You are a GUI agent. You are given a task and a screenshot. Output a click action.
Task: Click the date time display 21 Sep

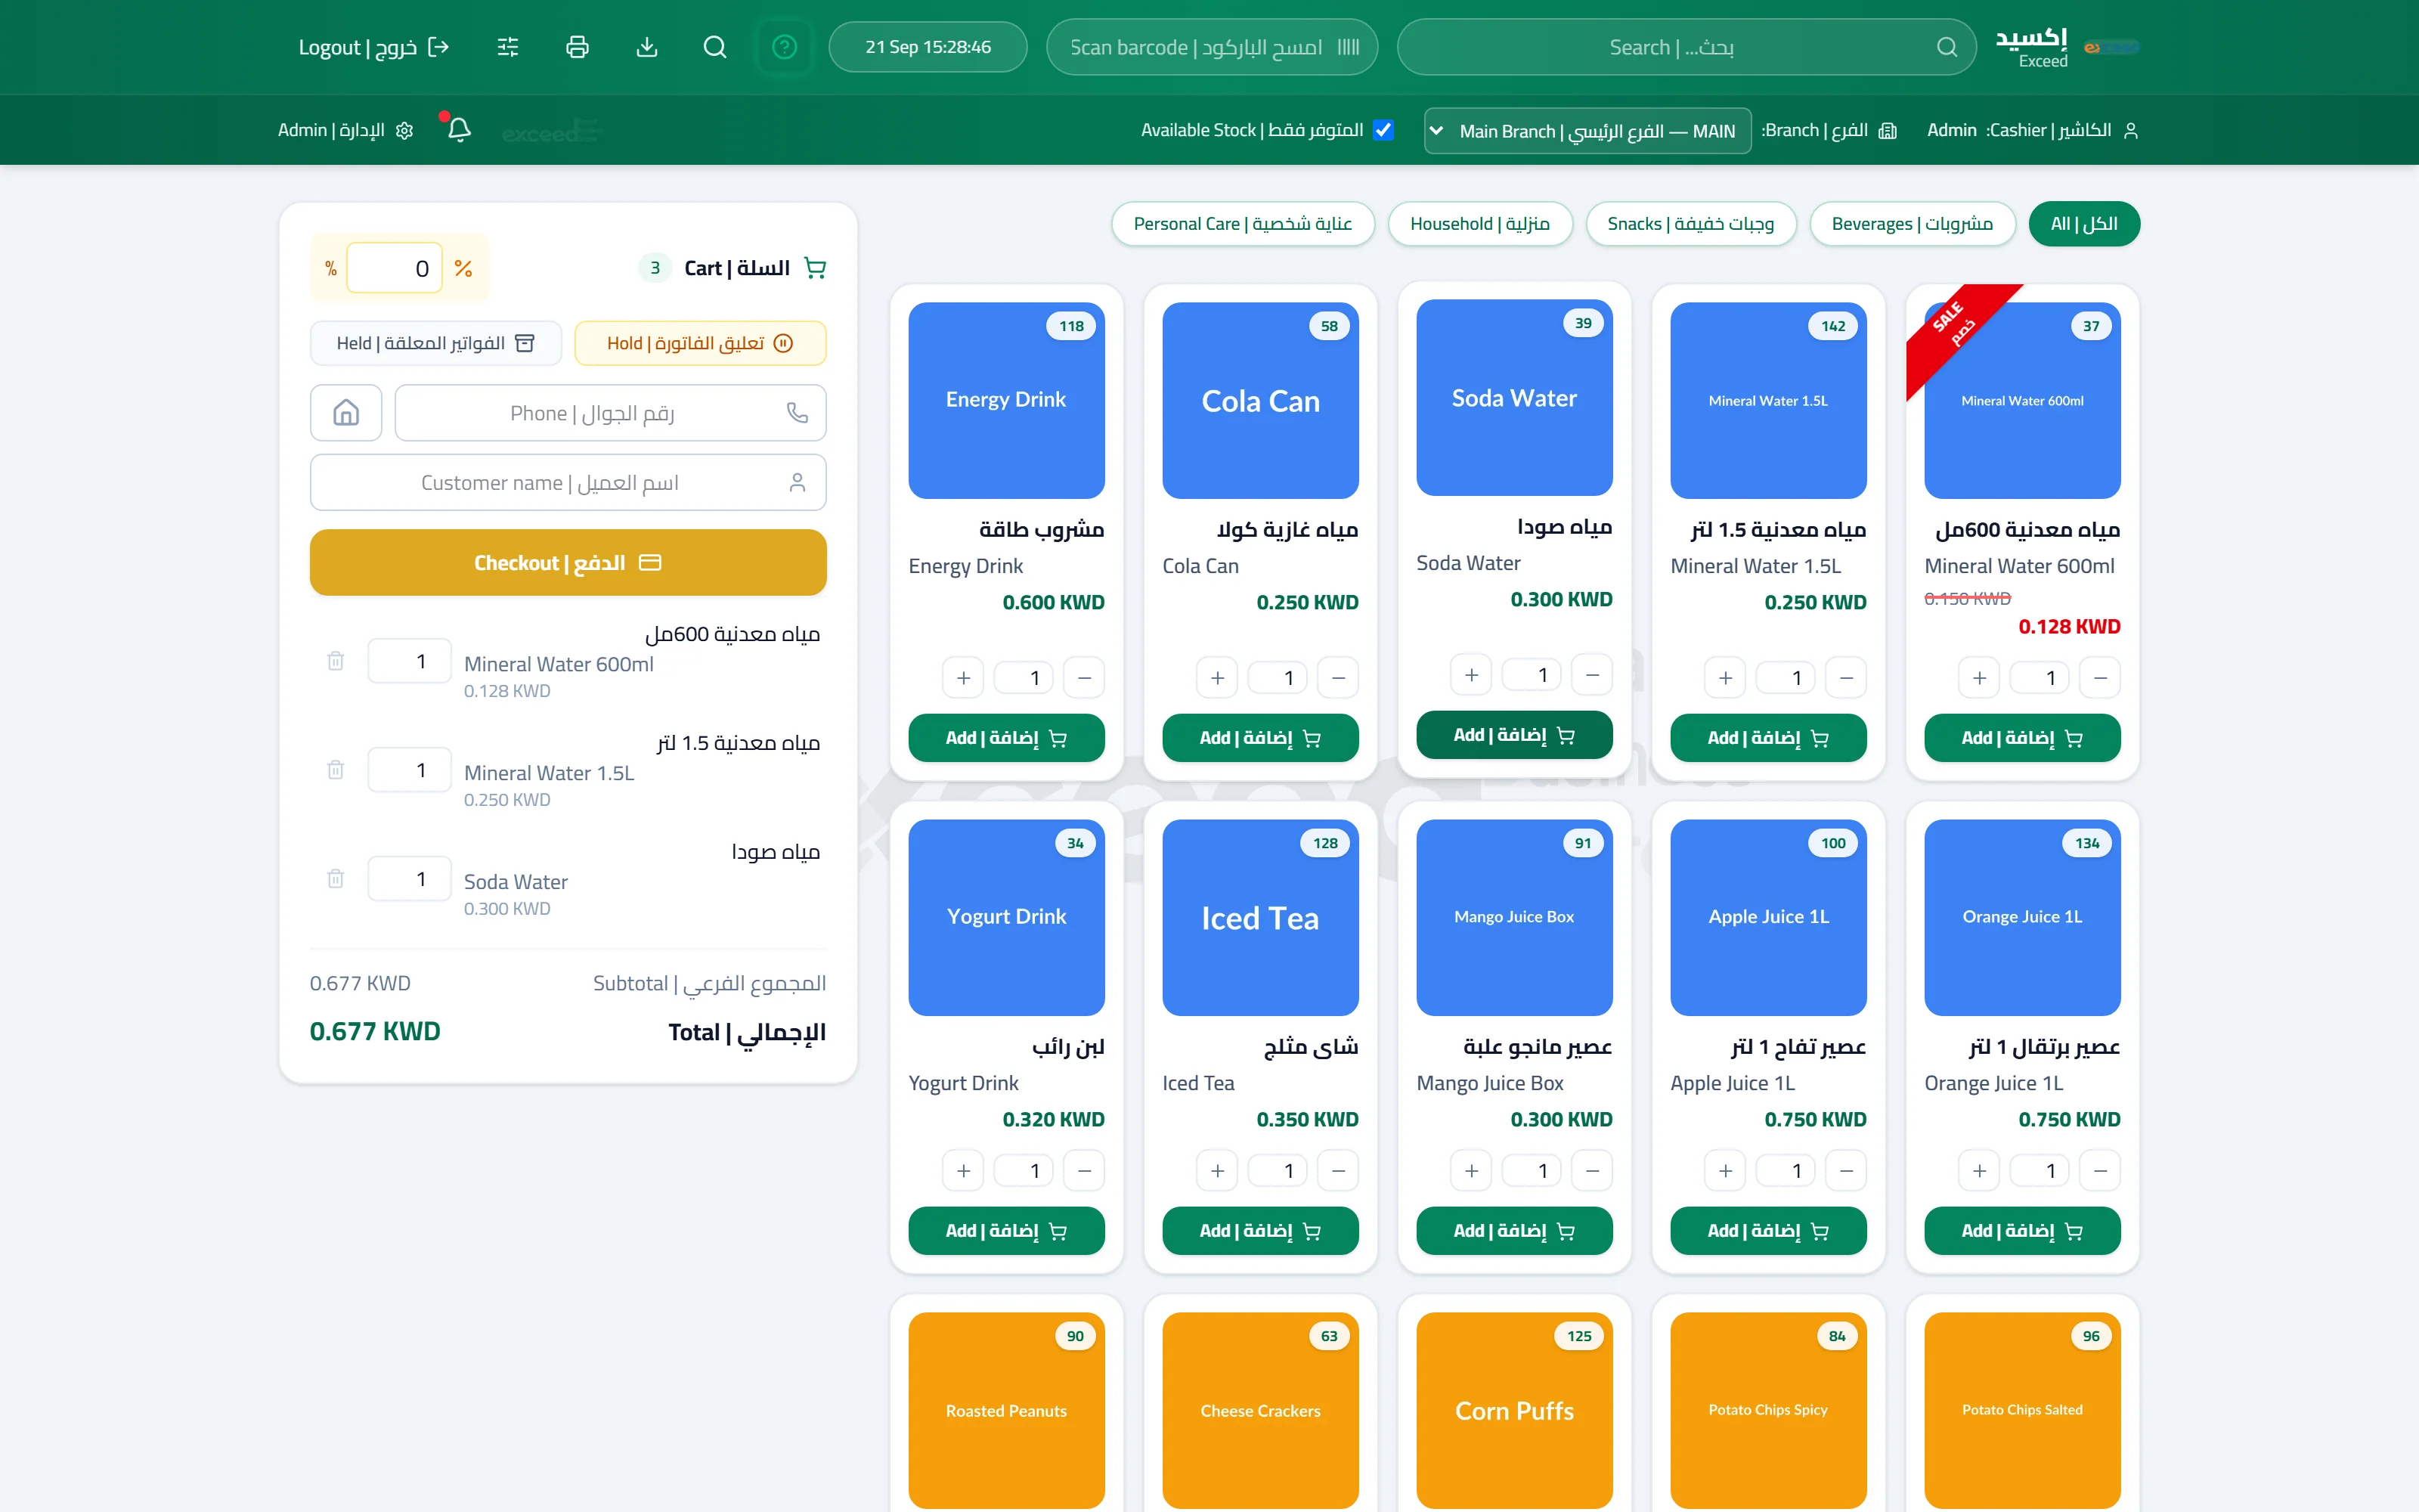928,47
